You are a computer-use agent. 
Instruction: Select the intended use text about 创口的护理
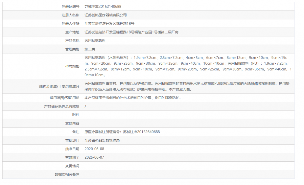(133, 98)
